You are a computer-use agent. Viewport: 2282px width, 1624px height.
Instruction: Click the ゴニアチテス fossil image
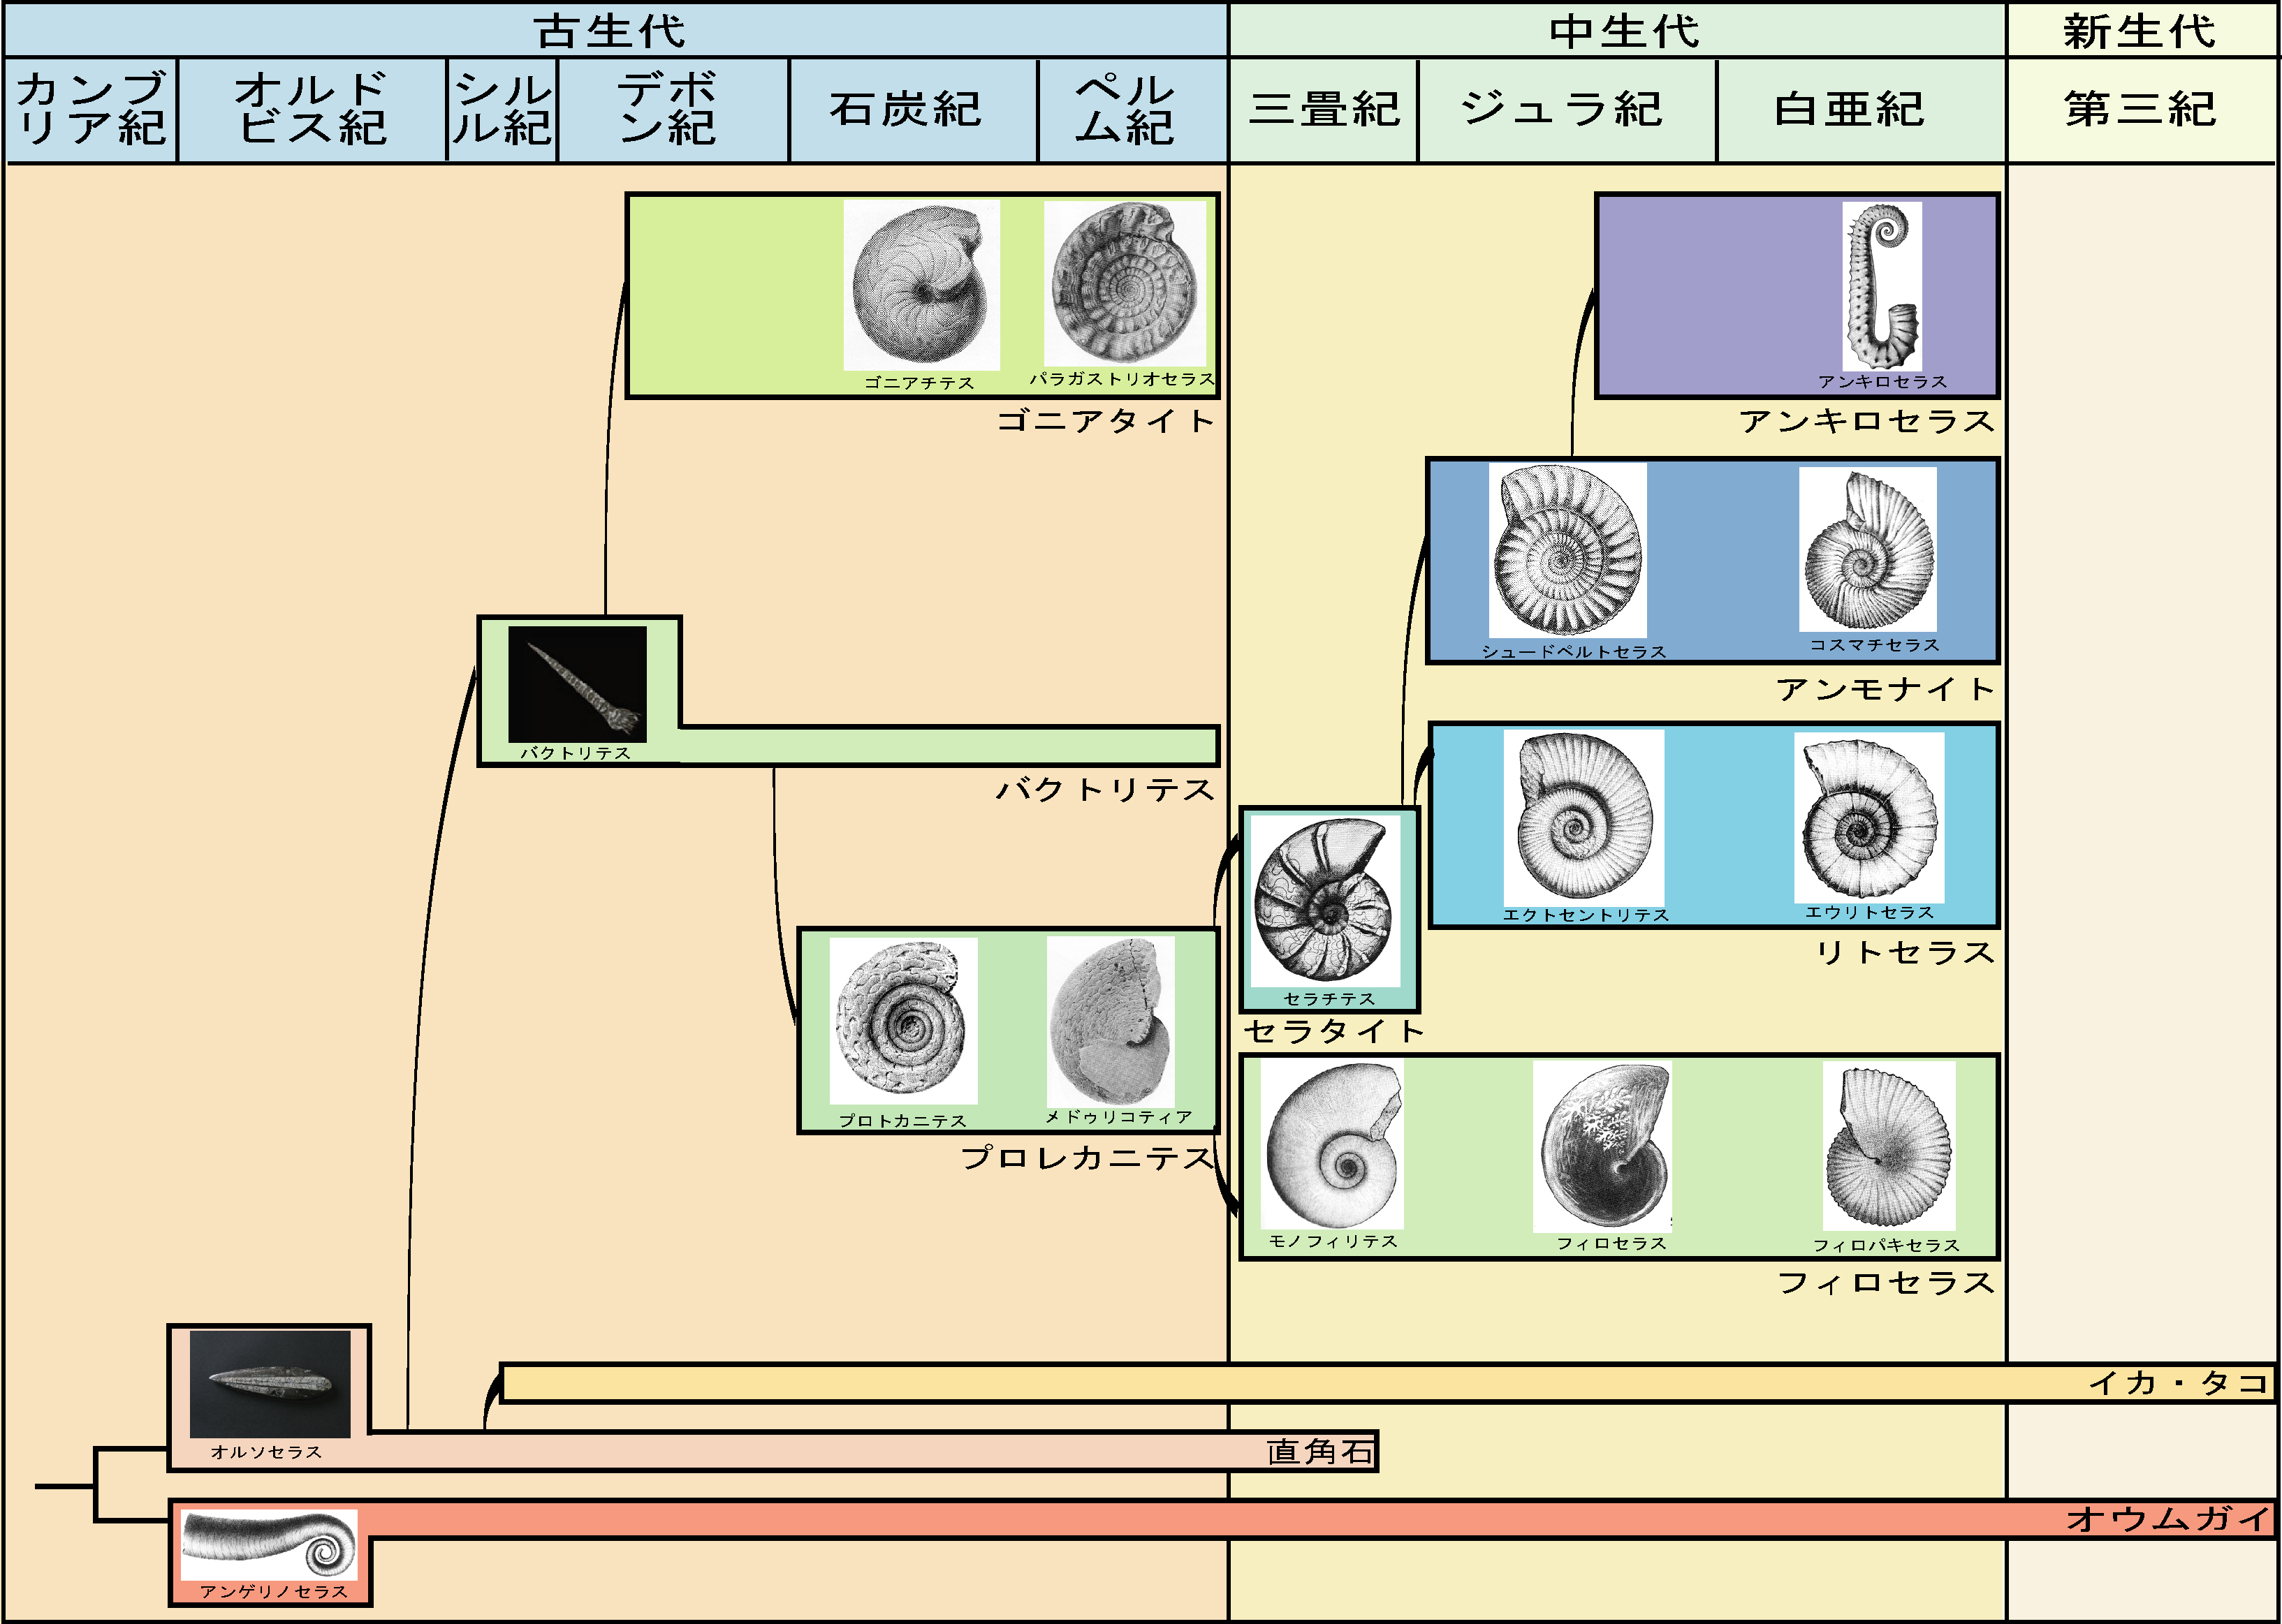click(x=921, y=284)
